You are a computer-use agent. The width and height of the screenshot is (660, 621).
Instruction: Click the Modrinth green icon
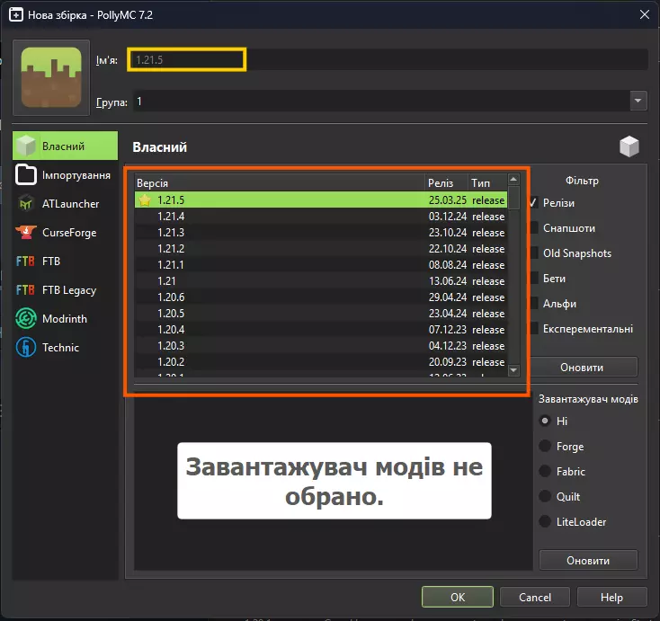click(x=26, y=318)
